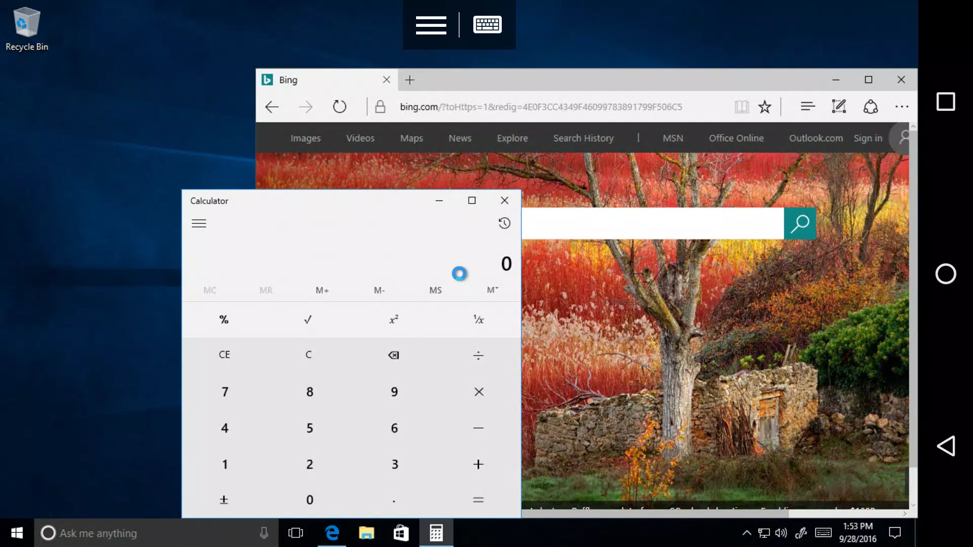
Task: Click Sign in button on Bing
Action: pos(868,138)
